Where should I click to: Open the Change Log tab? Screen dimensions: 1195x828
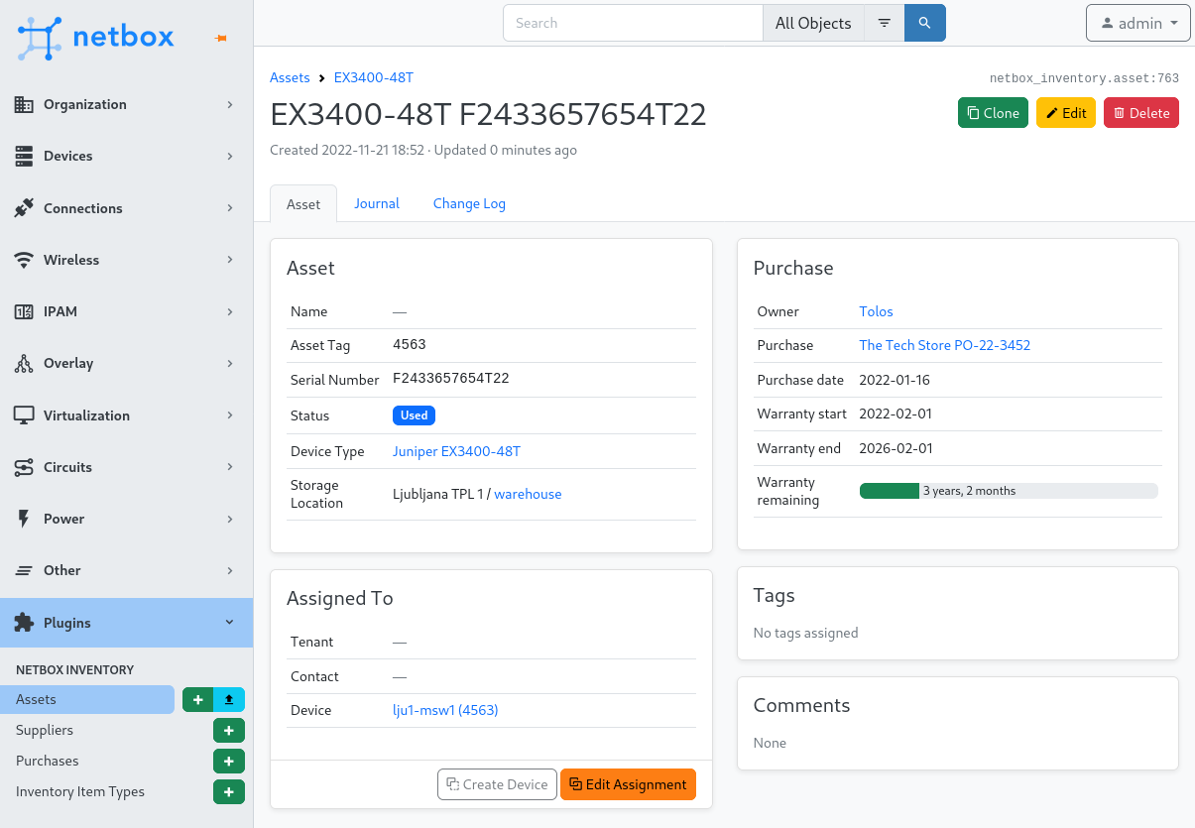(x=469, y=203)
